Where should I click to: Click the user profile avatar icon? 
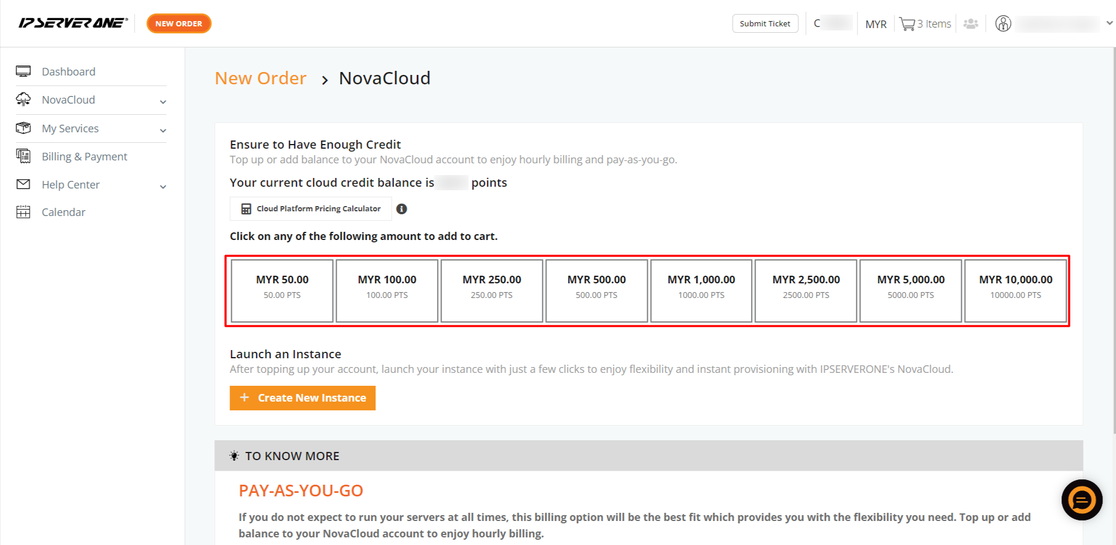(x=1003, y=24)
